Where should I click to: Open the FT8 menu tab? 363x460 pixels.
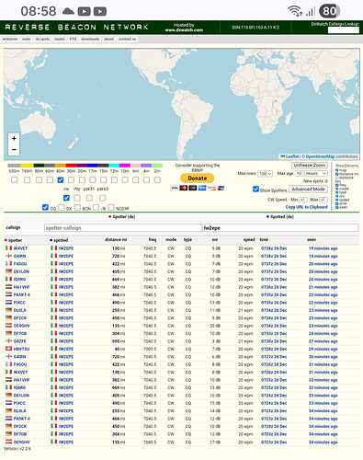coord(73,40)
